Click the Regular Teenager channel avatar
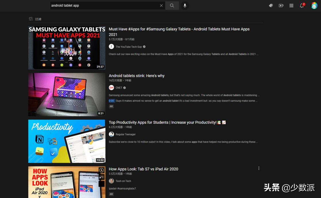Viewport: 321px width, 198px height. 111,134
